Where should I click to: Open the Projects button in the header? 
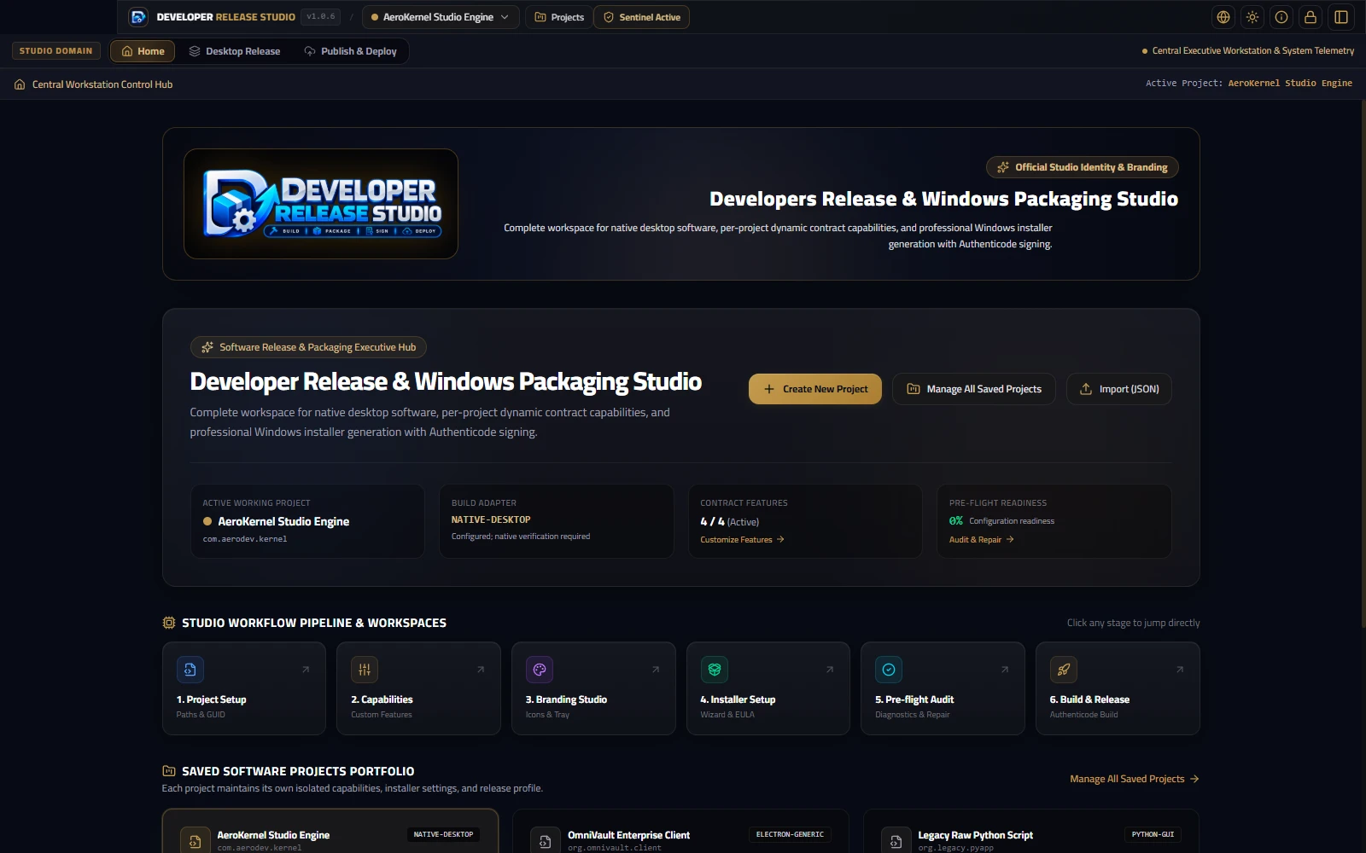[559, 17]
